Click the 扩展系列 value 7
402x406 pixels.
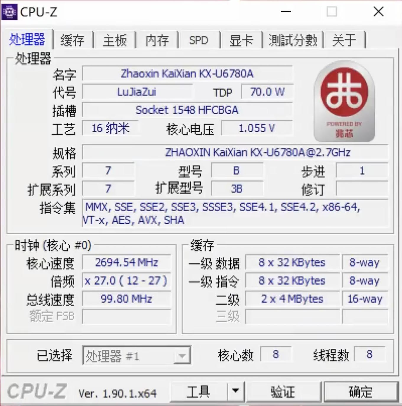click(108, 189)
